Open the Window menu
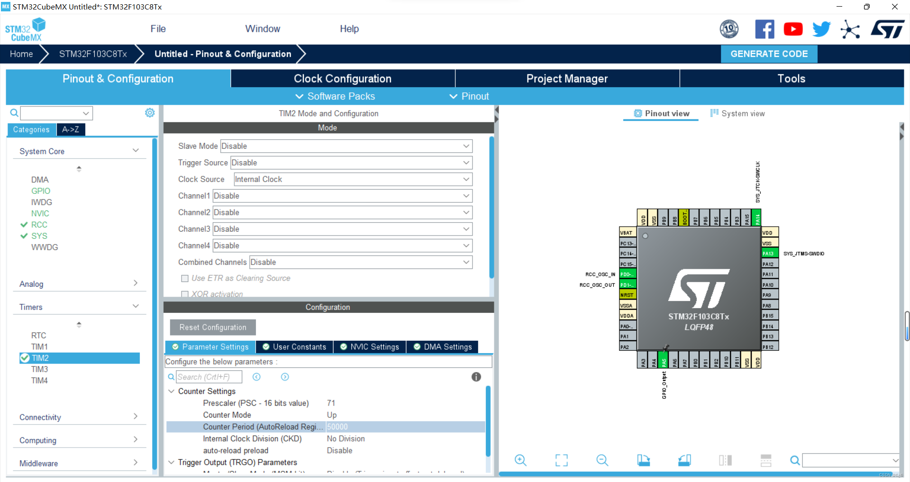The height and width of the screenshot is (482, 910). pos(263,29)
